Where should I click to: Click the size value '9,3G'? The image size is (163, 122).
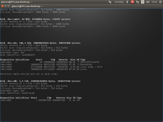tap(73, 67)
